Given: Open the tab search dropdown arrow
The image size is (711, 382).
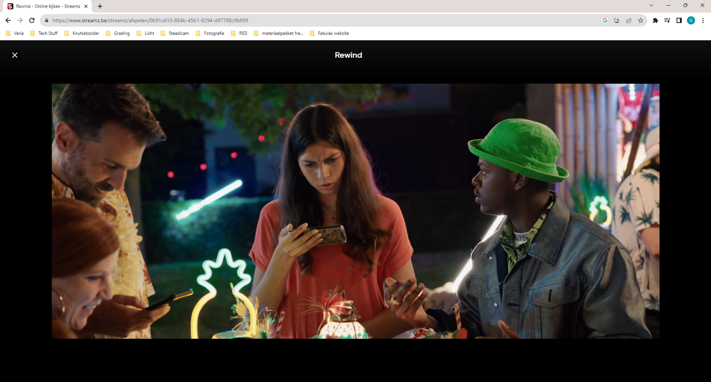Looking at the screenshot, I should tap(651, 5).
